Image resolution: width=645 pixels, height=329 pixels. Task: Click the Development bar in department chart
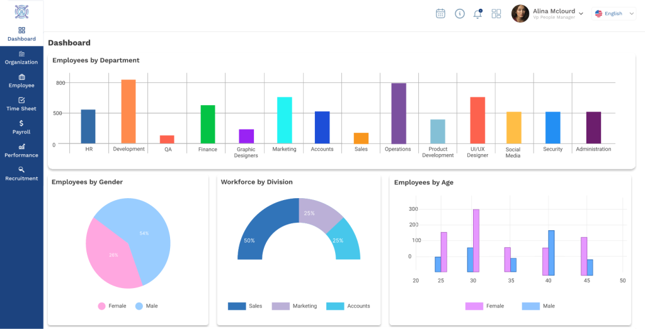pos(128,111)
